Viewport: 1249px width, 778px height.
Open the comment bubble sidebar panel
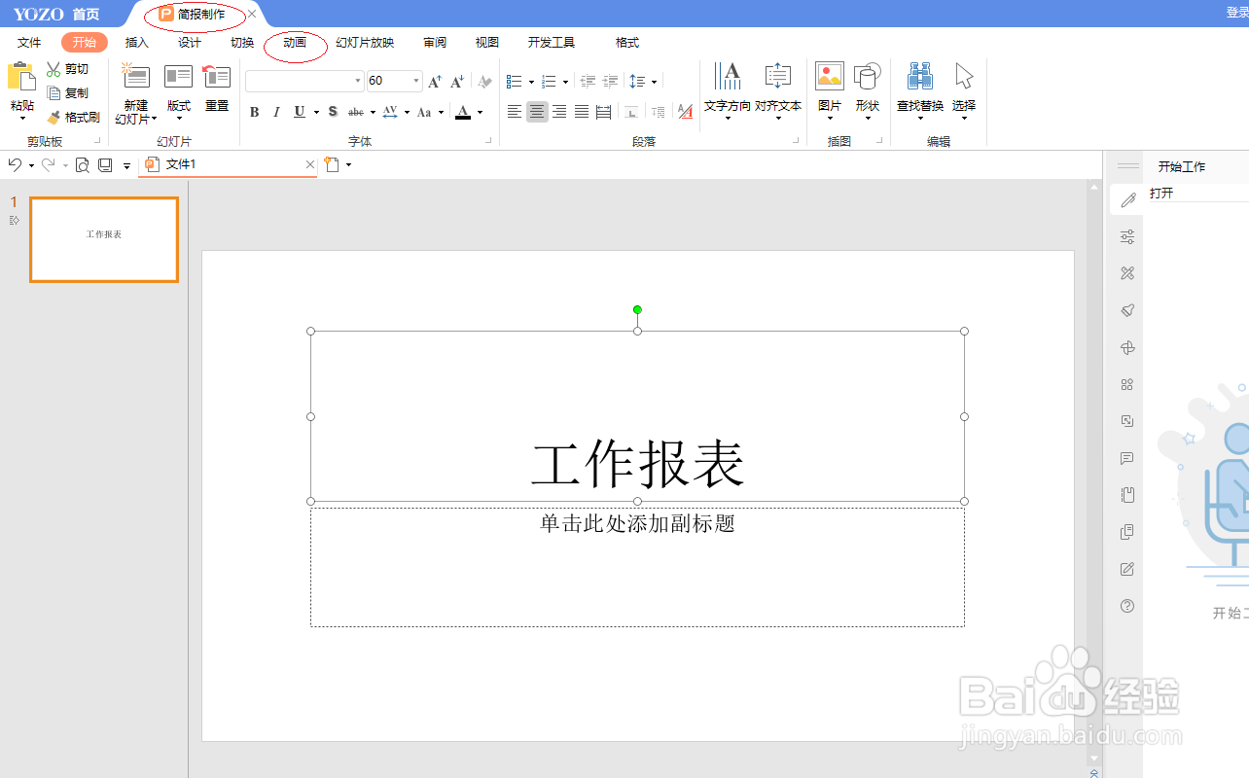1127,458
